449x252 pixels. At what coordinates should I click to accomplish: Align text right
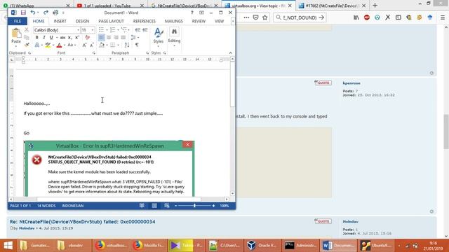pyautogui.click(x=116, y=37)
